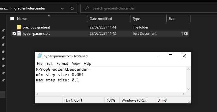
Task: Click the Name column sort arrow
Action: click(49, 15)
